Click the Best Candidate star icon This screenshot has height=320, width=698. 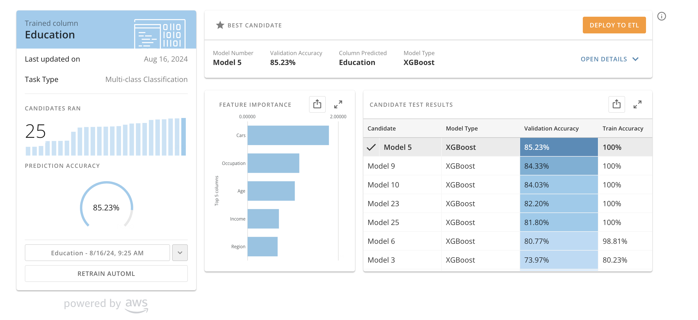(220, 25)
